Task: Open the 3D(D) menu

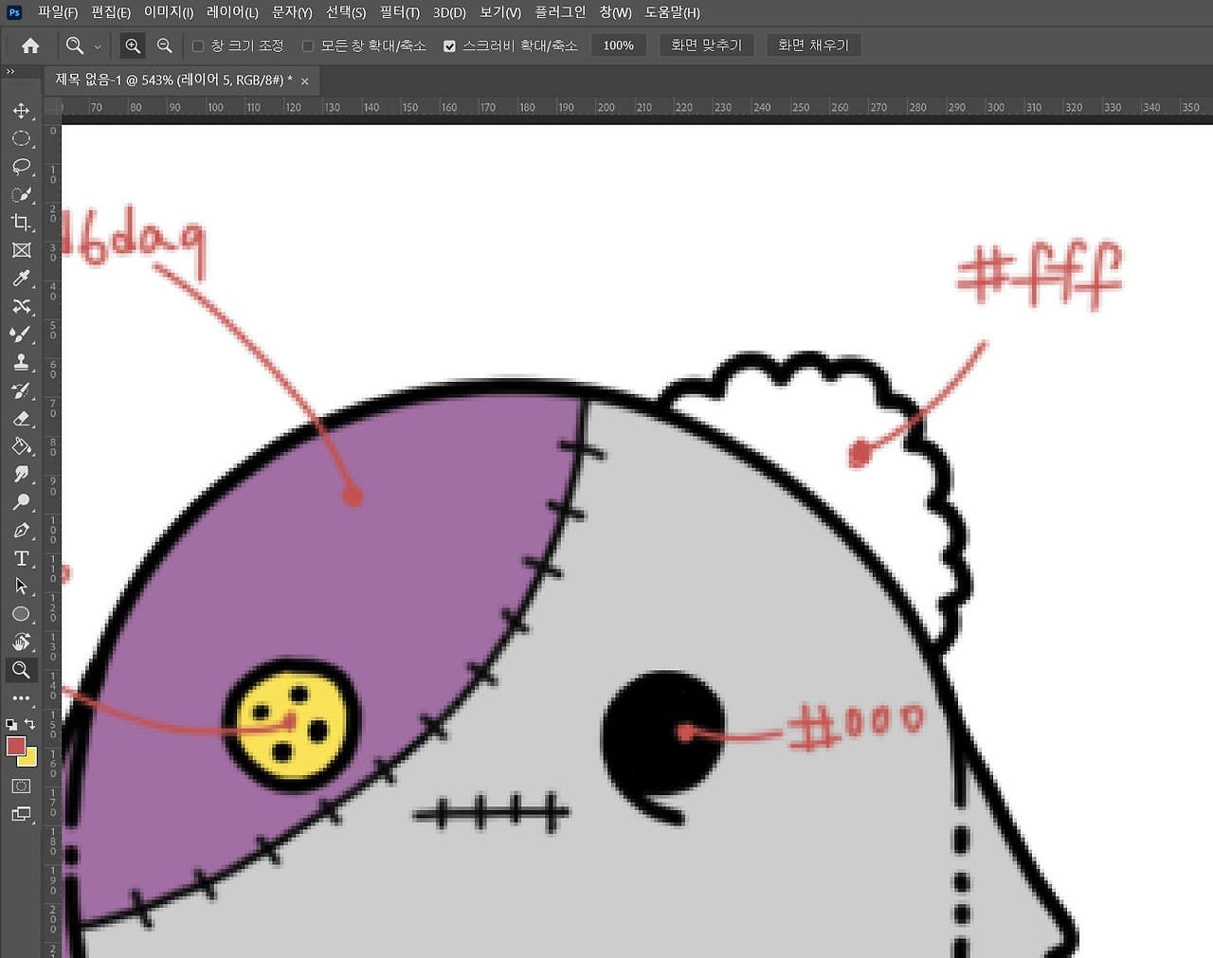Action: (x=450, y=12)
